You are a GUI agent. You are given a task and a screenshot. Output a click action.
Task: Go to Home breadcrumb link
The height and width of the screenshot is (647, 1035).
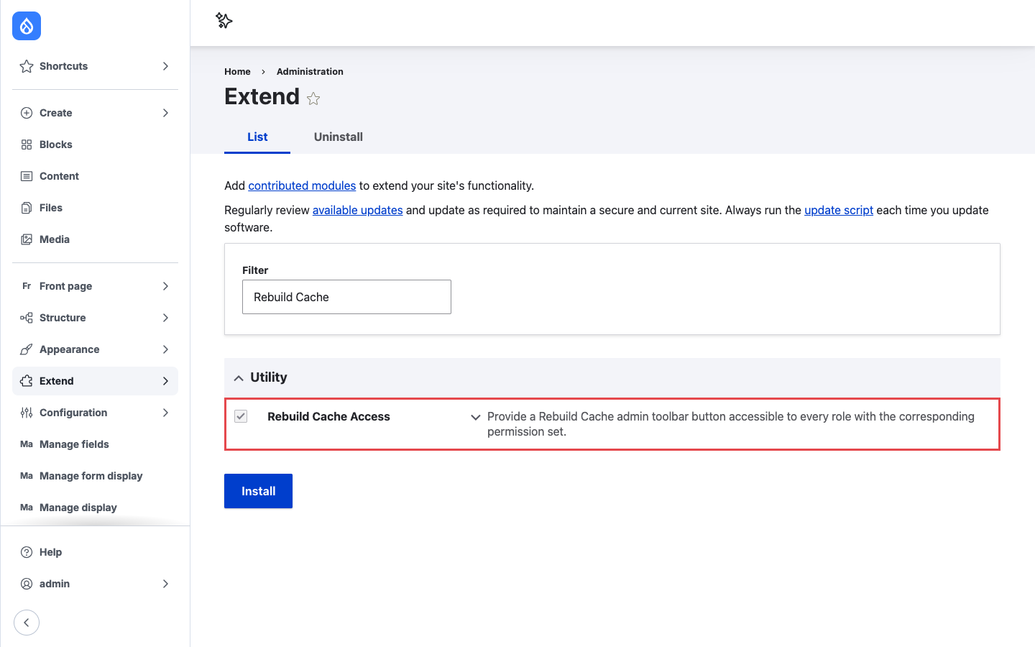(237, 71)
